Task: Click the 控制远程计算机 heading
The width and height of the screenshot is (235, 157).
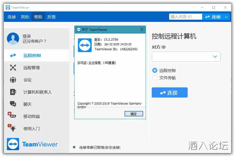Action: 174,36
